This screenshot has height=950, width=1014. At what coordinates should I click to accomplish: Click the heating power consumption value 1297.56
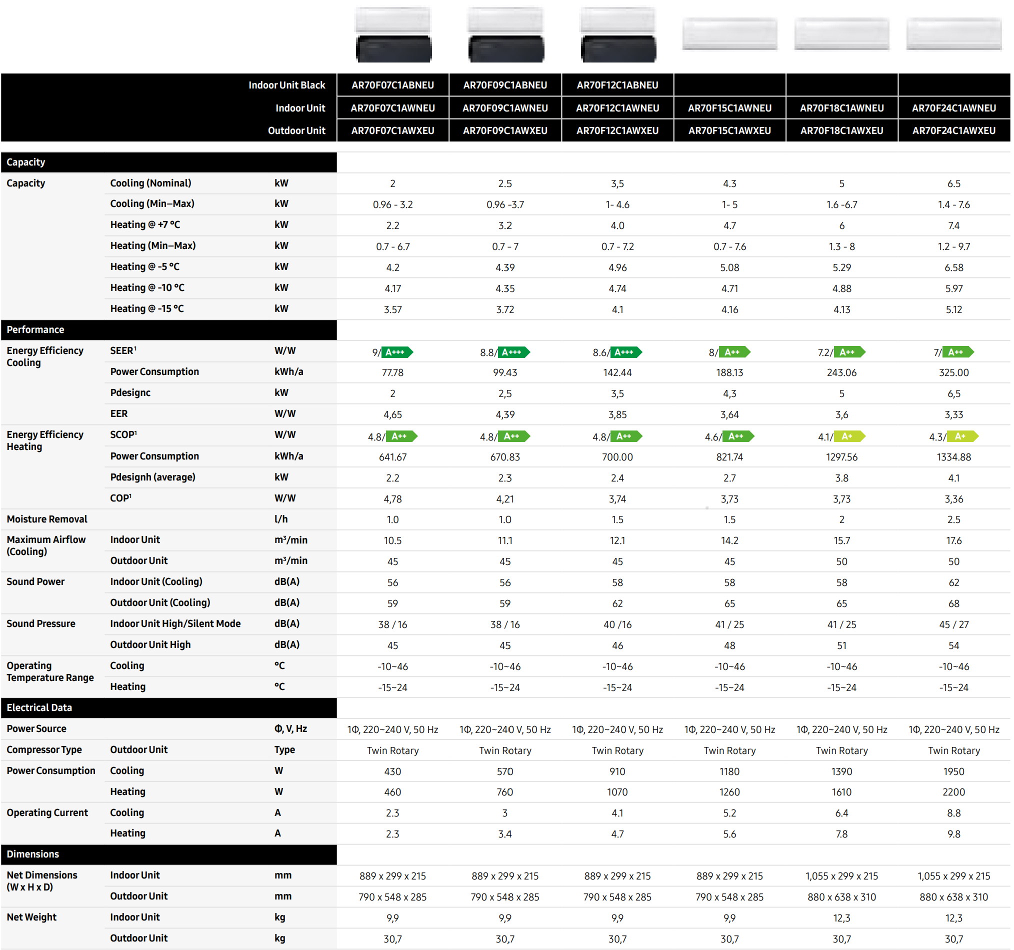[x=842, y=457]
